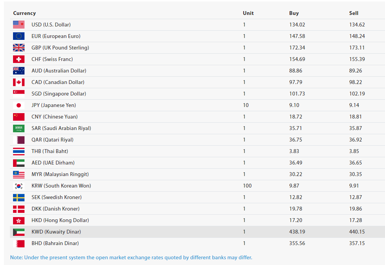The height and width of the screenshot is (265, 385).
Task: Click the European Union flag icon
Action: pyautogui.click(x=18, y=36)
